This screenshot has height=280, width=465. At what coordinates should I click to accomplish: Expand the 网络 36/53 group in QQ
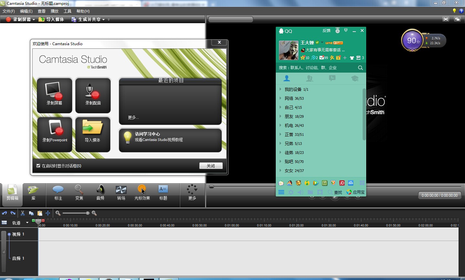pyautogui.click(x=280, y=98)
